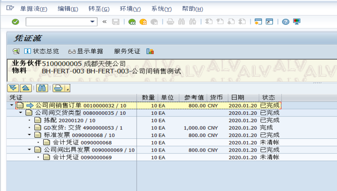Click the grey Cancel icon
Screen dimensions: 337x191
[154, 22]
